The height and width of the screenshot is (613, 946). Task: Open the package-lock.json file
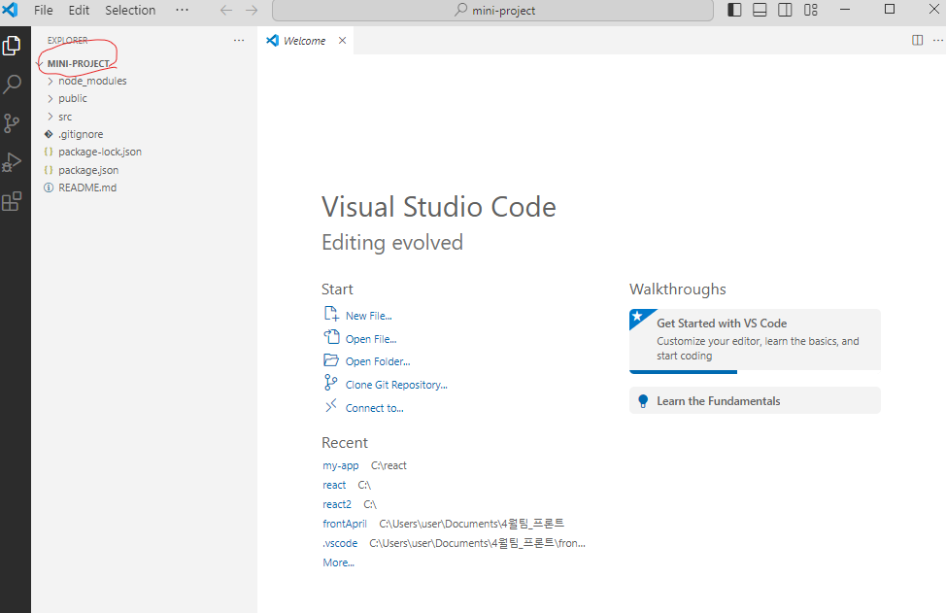coord(99,152)
